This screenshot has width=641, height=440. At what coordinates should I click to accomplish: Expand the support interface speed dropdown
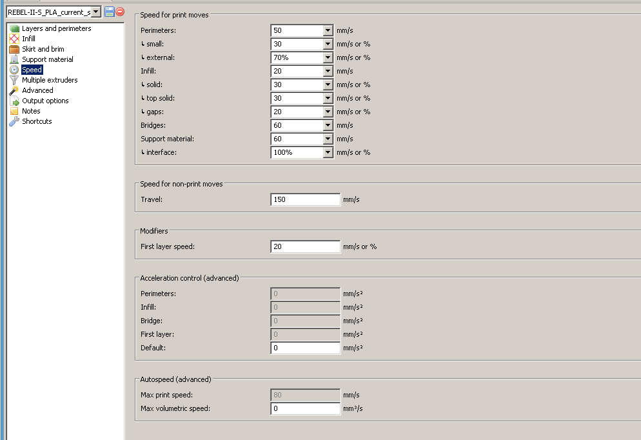(328, 153)
